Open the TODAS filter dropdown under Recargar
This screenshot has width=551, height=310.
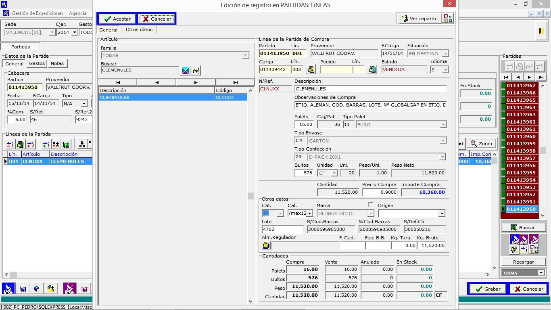coord(541,273)
